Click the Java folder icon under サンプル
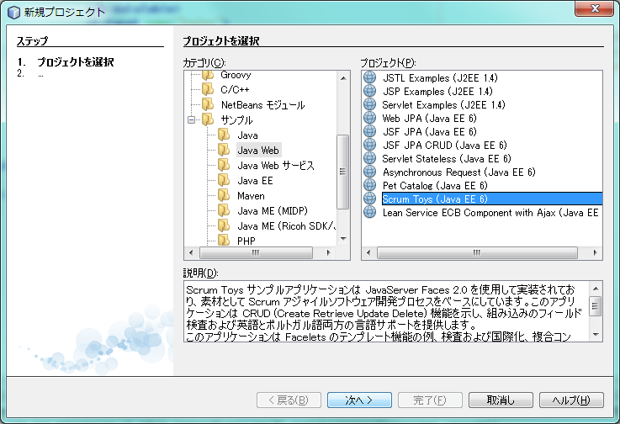This screenshot has height=424, width=620. pyautogui.click(x=224, y=135)
